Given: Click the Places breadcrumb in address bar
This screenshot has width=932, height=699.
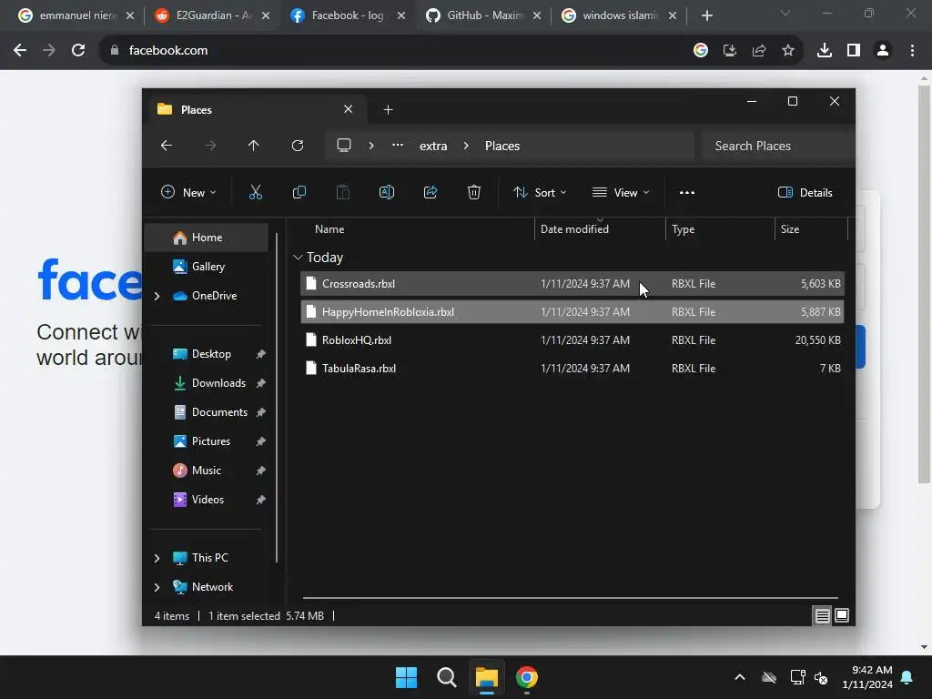Looking at the screenshot, I should [x=502, y=147].
